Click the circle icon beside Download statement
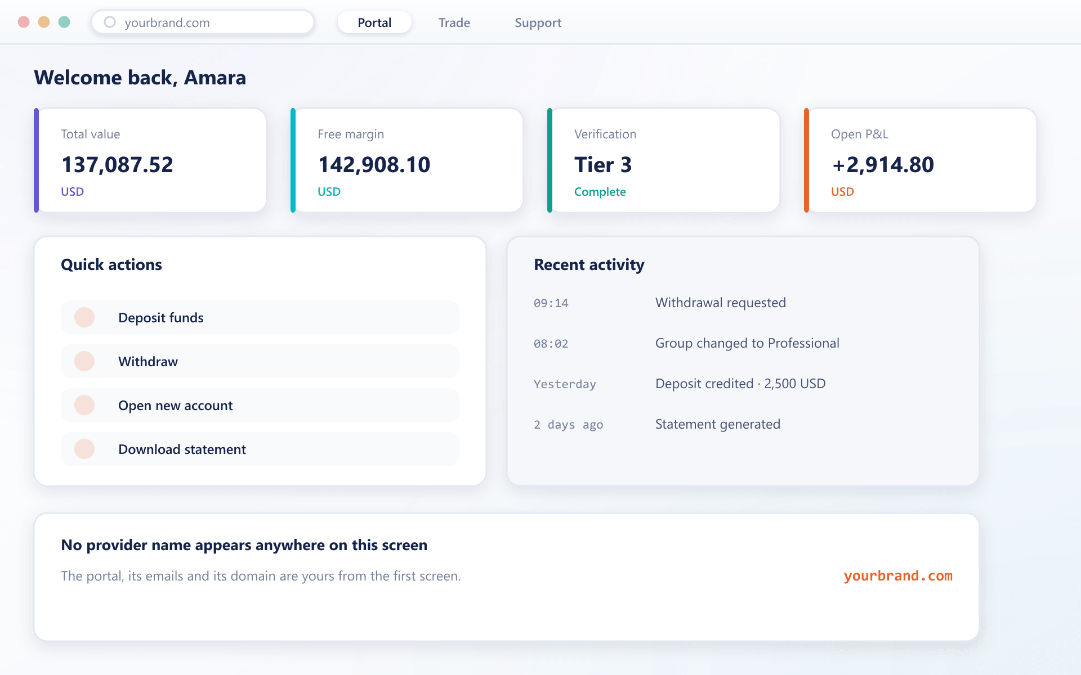Screen dimensions: 1081x675 pyautogui.click(x=84, y=449)
